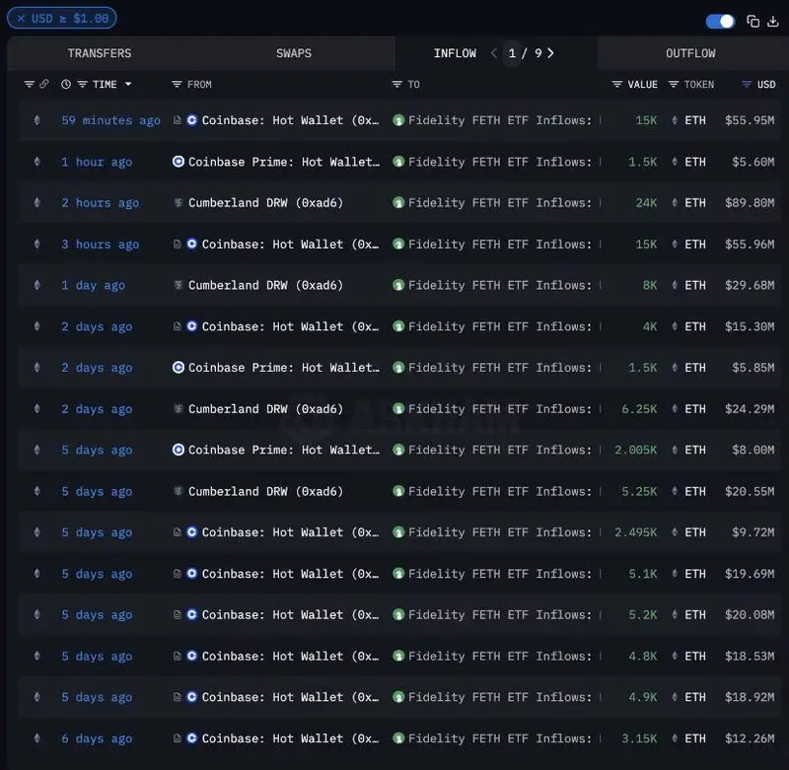Click contract icon in the $55.96M row
789x770 pixels.
coord(178,245)
